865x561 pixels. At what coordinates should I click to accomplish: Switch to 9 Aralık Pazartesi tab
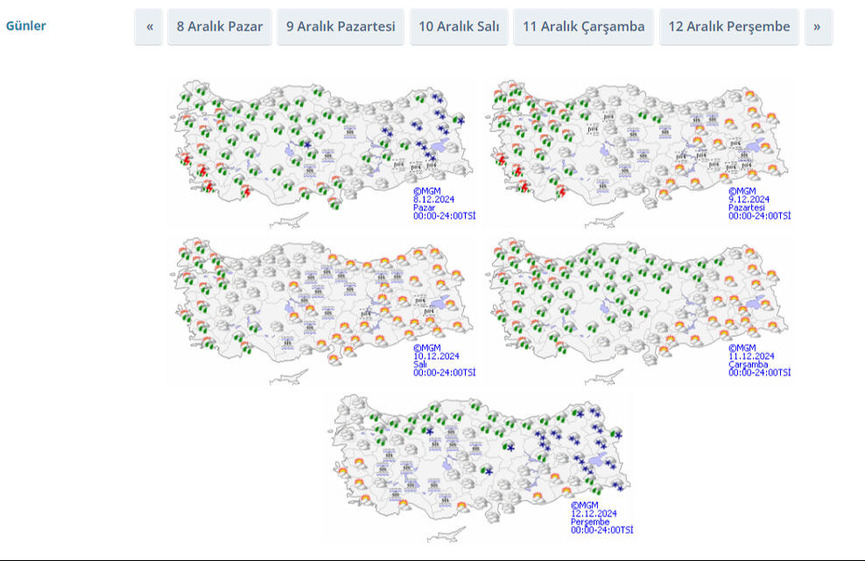[341, 27]
